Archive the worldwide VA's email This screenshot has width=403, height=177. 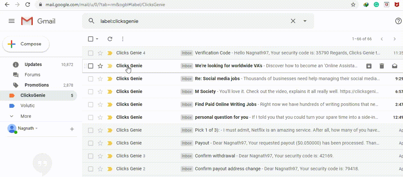369,66
